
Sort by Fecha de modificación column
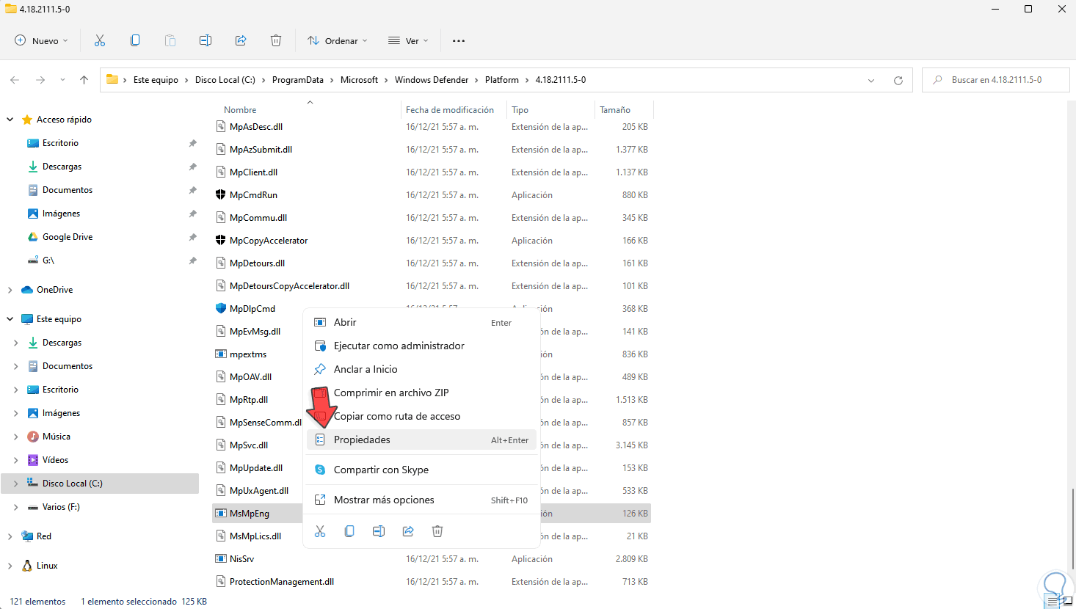tap(450, 110)
